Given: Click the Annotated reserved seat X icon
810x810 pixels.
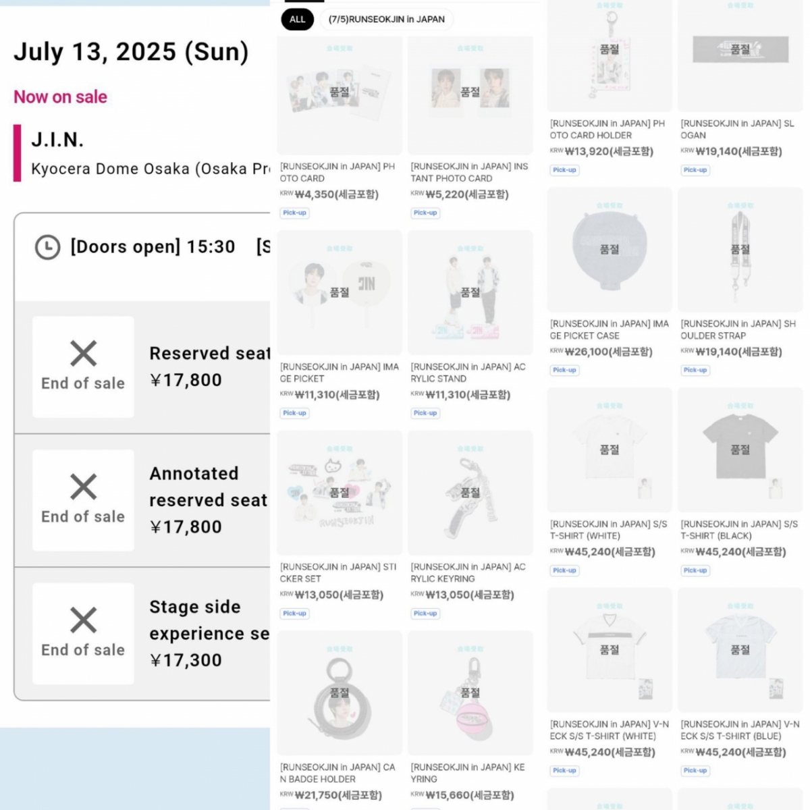Looking at the screenshot, I should [x=83, y=487].
